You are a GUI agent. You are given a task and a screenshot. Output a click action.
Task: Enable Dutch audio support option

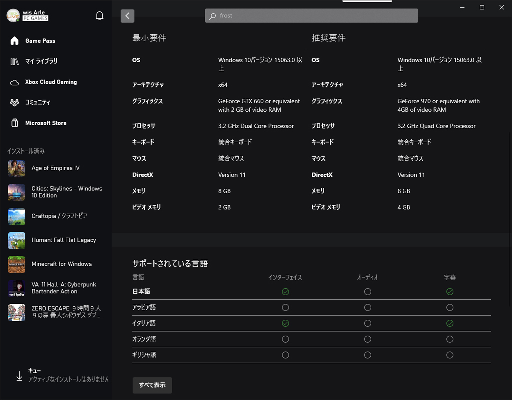coord(367,339)
